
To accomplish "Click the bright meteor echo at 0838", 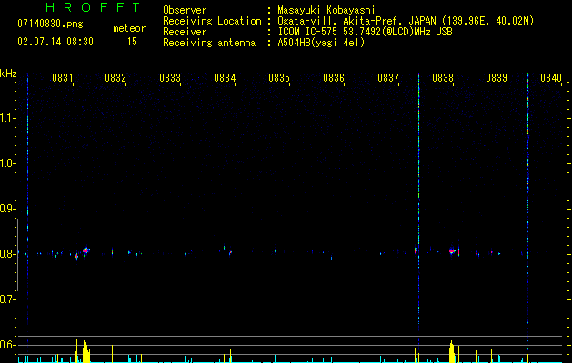I will 452,250.
